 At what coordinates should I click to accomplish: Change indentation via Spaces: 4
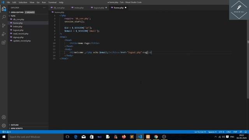coord(212,132)
